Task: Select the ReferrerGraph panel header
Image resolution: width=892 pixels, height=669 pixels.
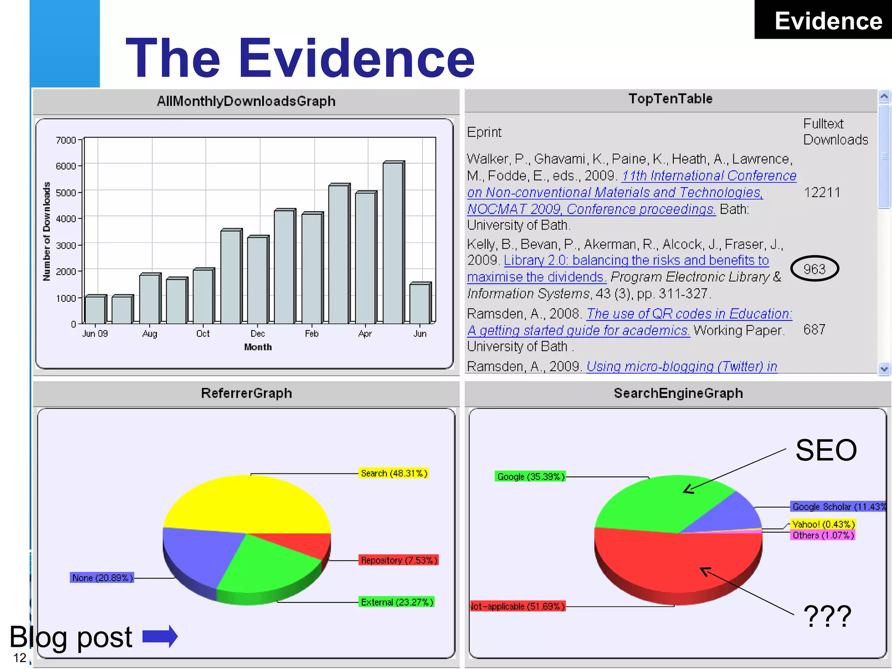Action: (246, 393)
